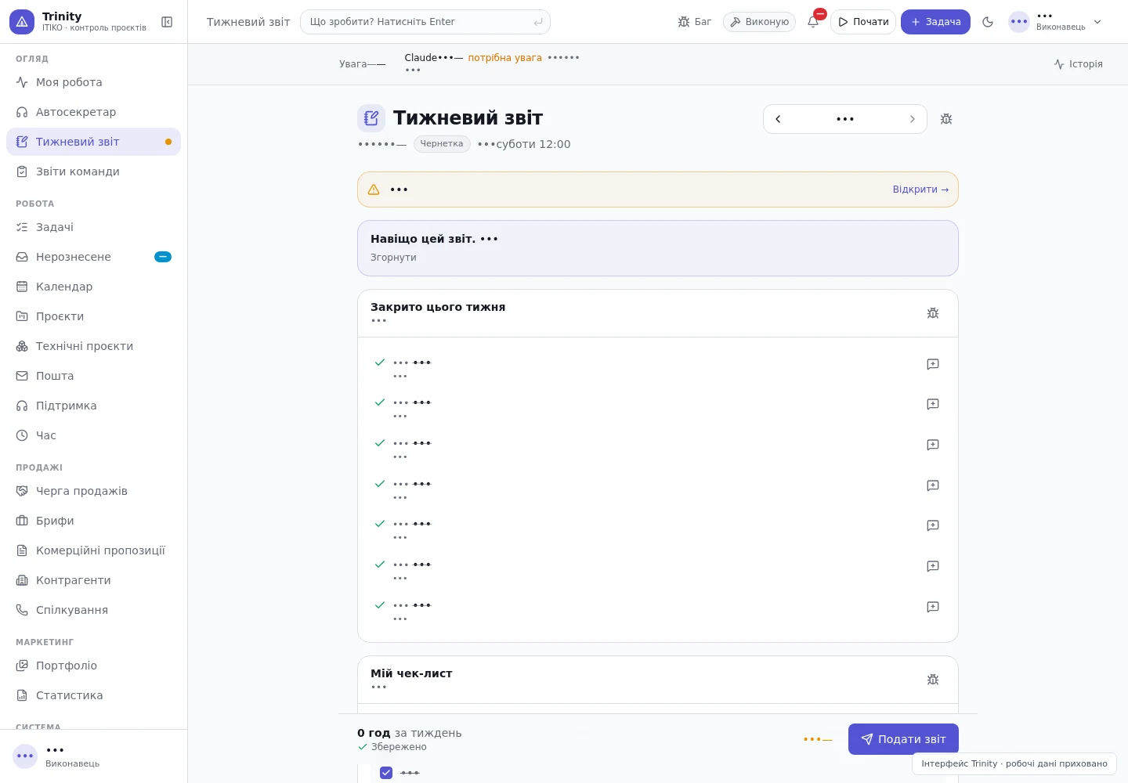The width and height of the screenshot is (1128, 783).
Task: Open Портфоліо in sidebar
Action: 93,666
